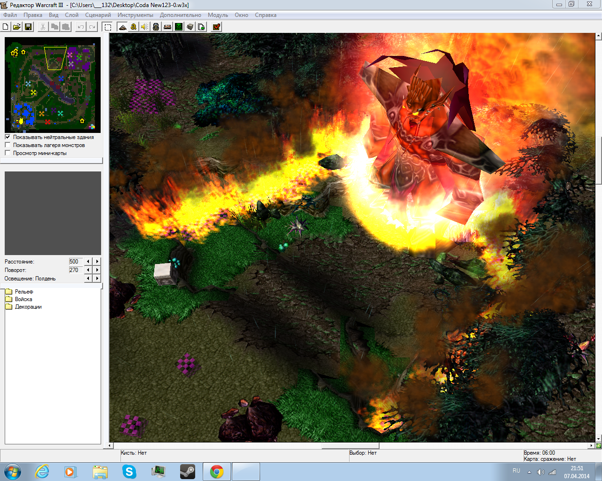Open the Object Editor helmet icon
The height and width of the screenshot is (481, 602).
(x=156, y=27)
